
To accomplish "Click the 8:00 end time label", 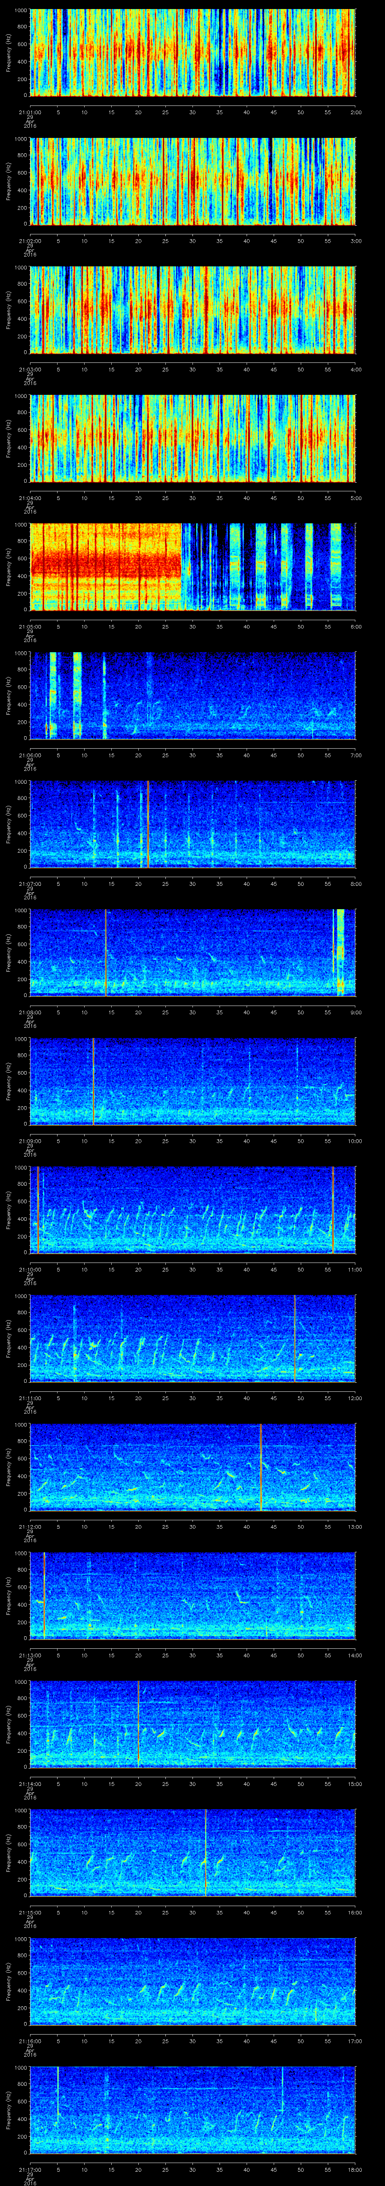I will [355, 884].
